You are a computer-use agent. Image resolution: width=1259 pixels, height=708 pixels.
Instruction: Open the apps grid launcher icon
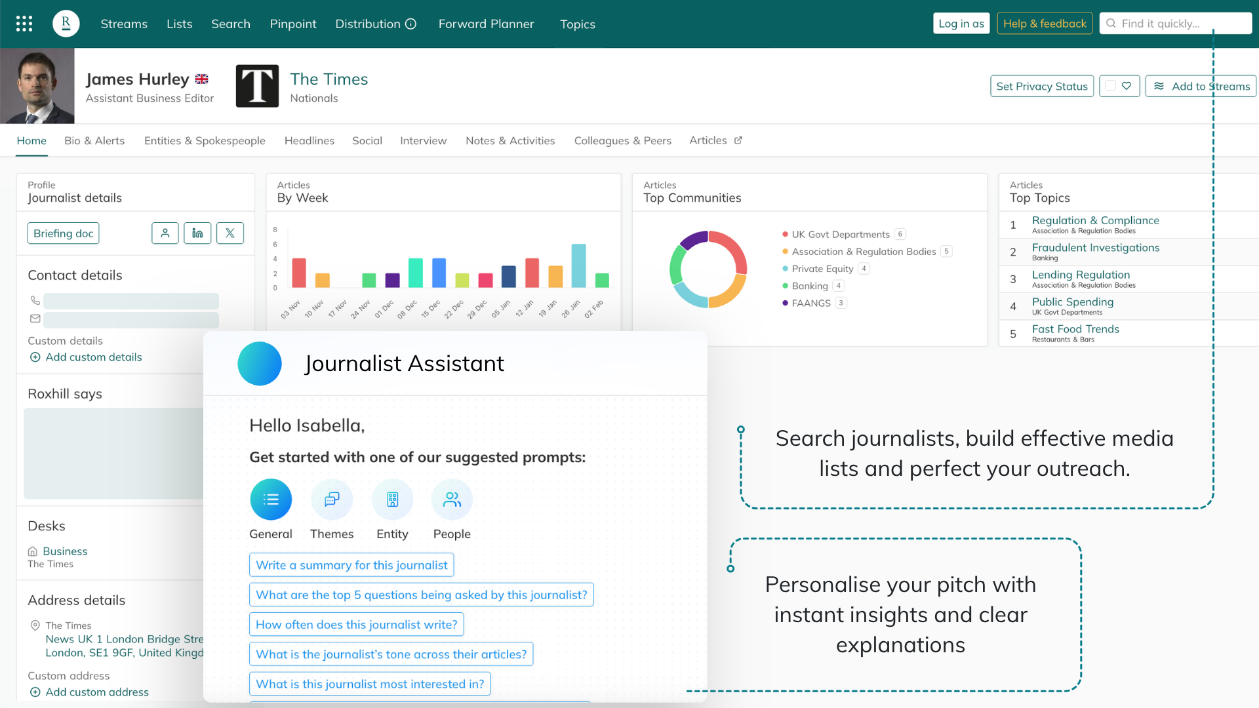click(24, 24)
